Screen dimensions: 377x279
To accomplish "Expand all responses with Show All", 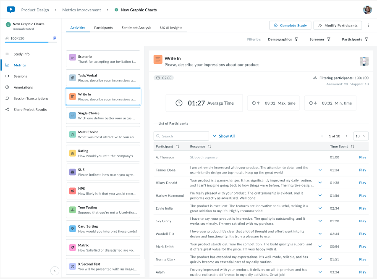I will coord(223,136).
